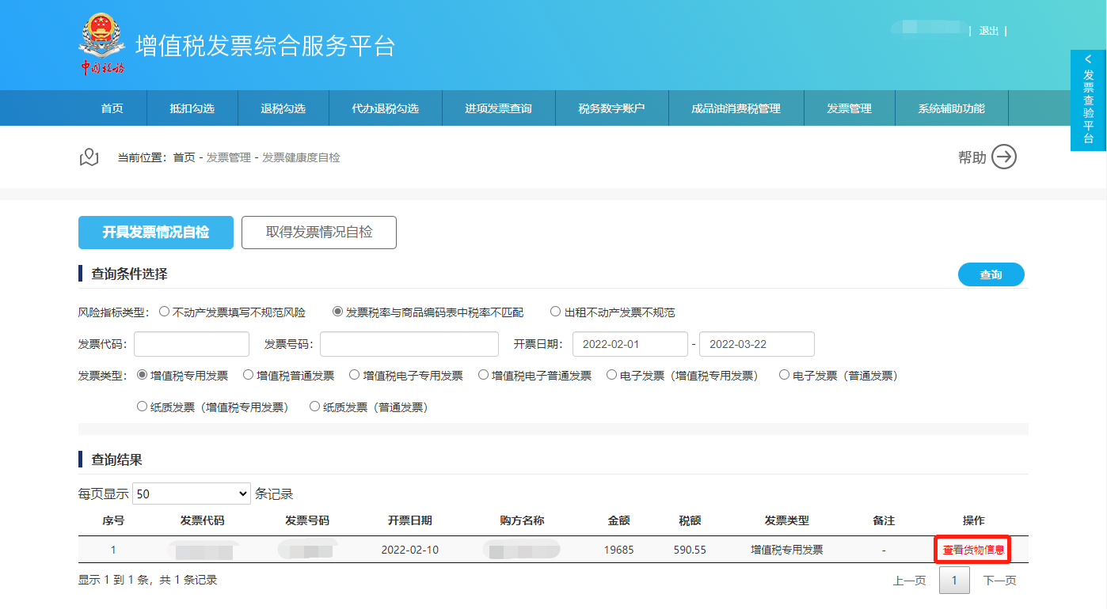Click the blue 查询 button
Image resolution: width=1107 pixels, height=609 pixels.
tap(991, 274)
